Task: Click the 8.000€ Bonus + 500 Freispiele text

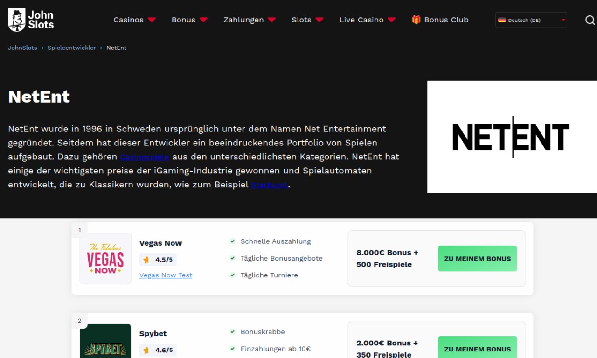Action: pos(388,258)
